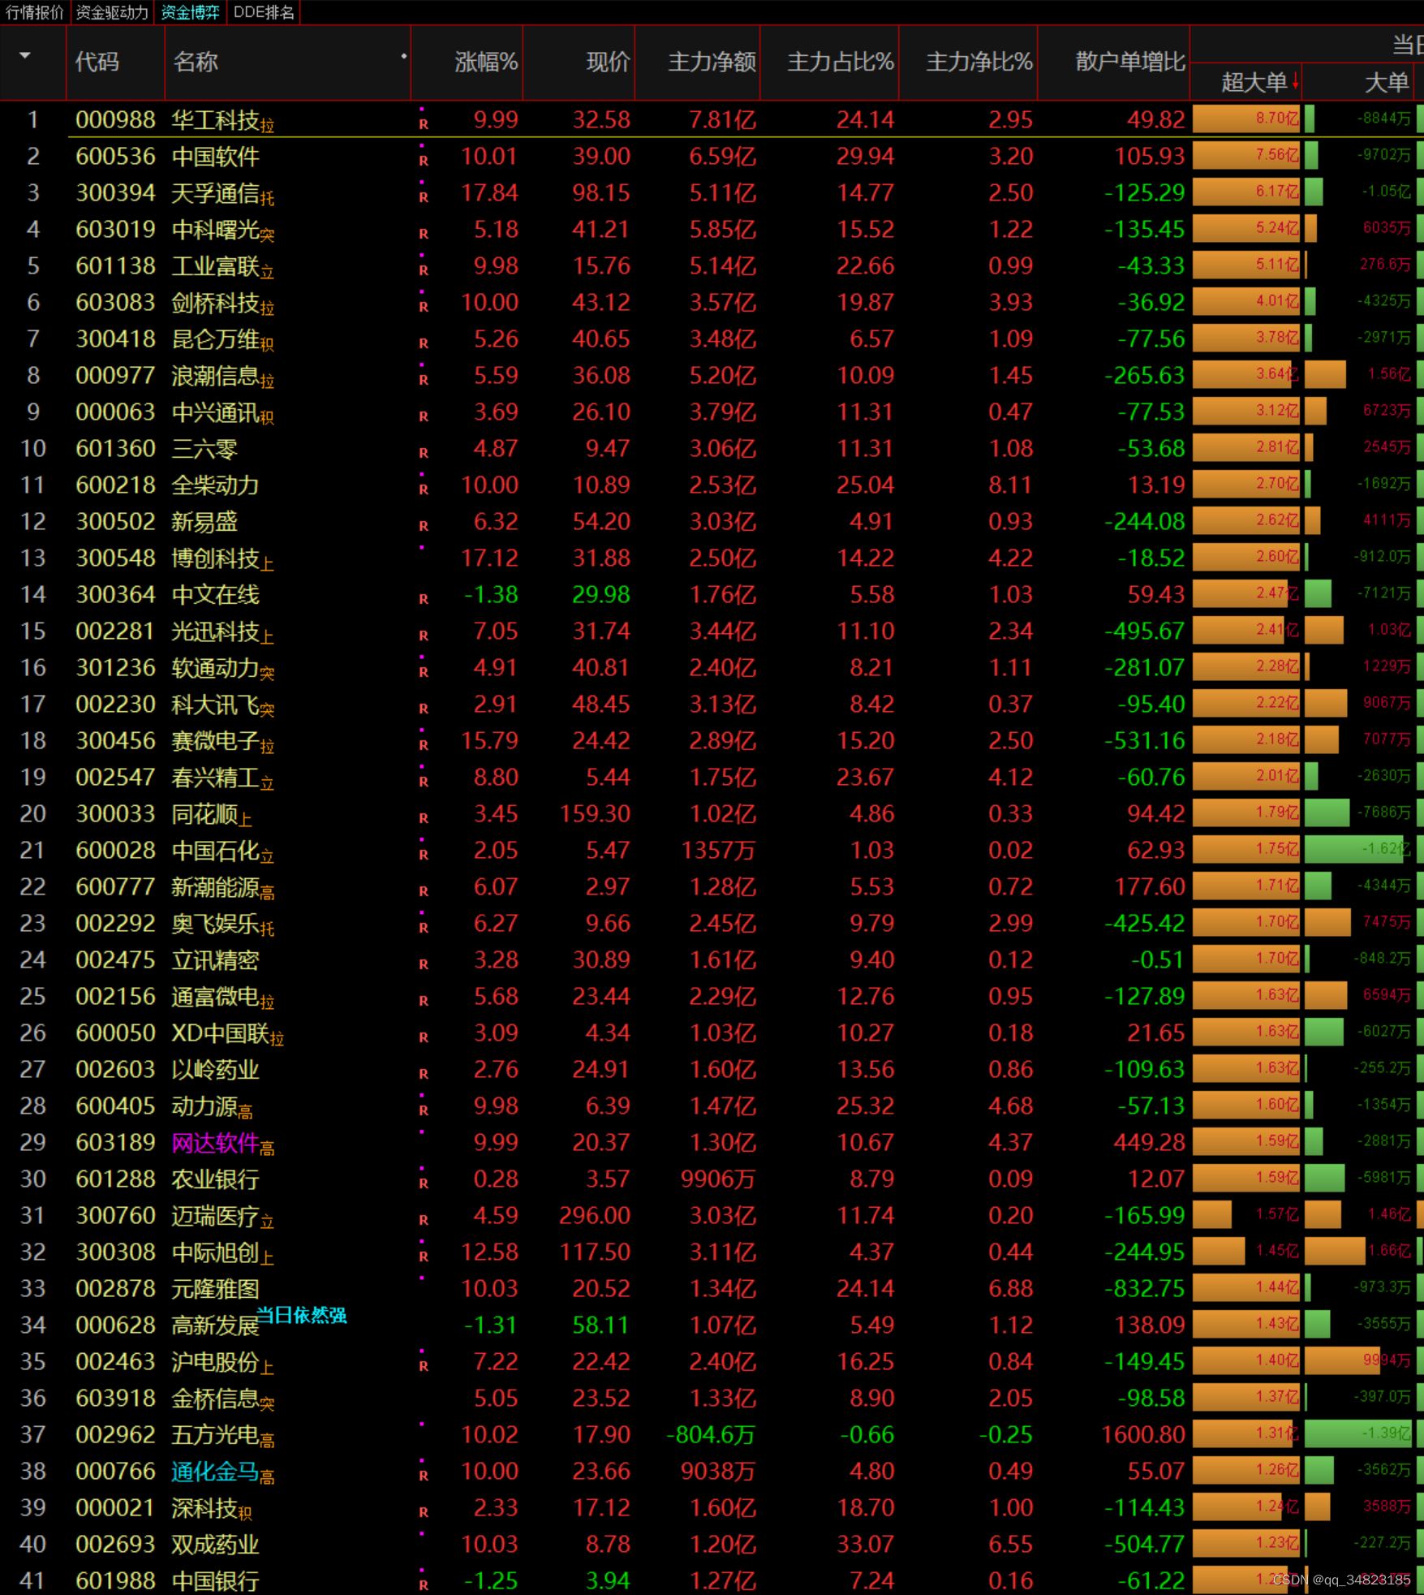The image size is (1424, 1595).
Task: Sort by the 涨幅% column header
Action: point(486,63)
